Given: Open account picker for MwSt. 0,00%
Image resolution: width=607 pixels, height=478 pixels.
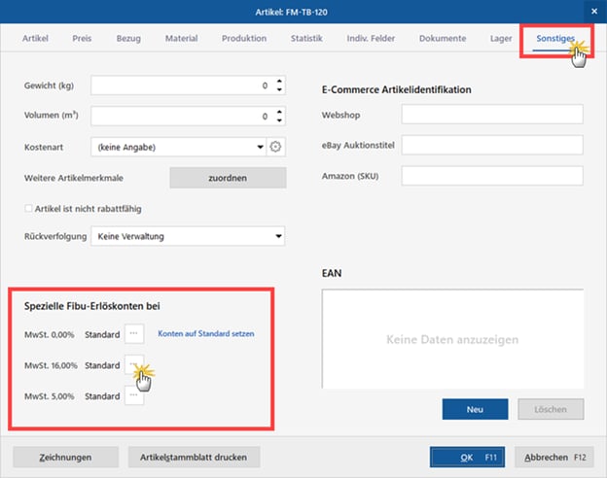Looking at the screenshot, I should pyautogui.click(x=134, y=333).
